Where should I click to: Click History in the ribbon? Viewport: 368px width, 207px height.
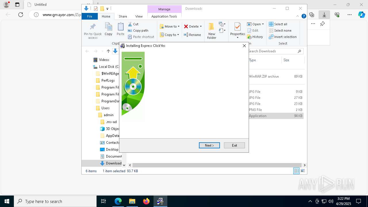[255, 37]
